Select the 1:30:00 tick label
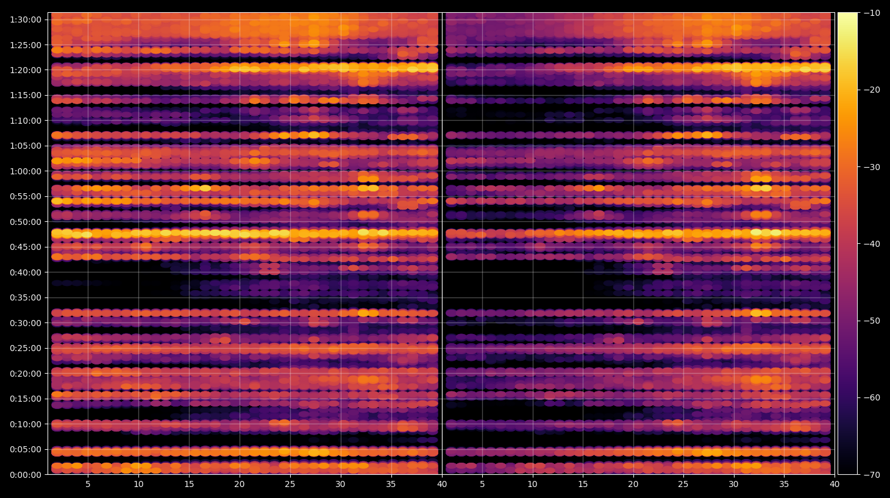 tap(26, 20)
